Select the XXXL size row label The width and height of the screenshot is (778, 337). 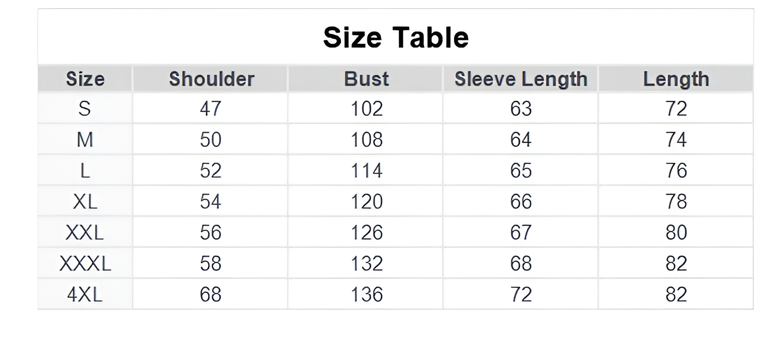click(x=85, y=264)
